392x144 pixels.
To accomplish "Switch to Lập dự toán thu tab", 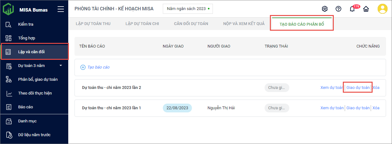I will point(93,23).
